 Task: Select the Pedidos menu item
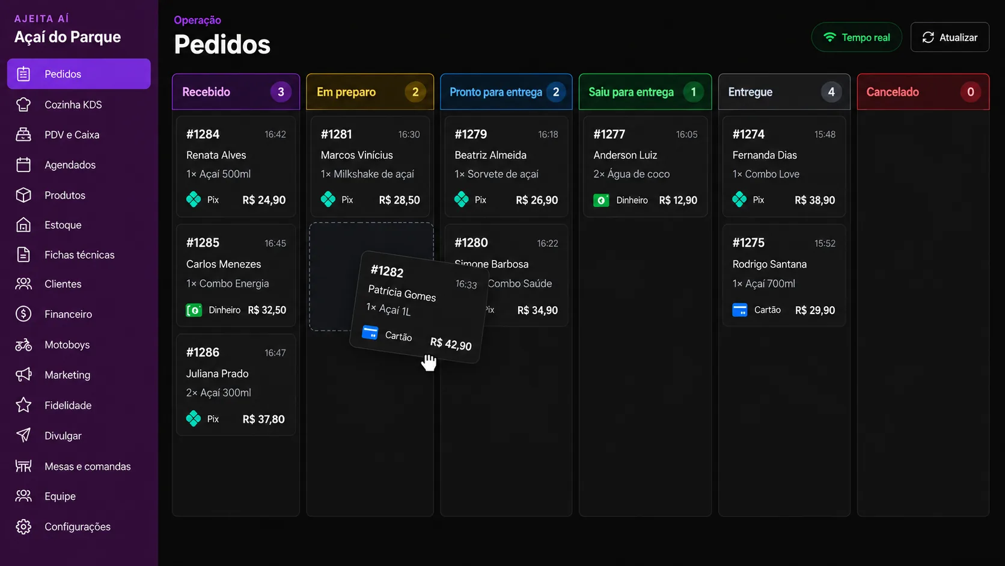click(79, 74)
